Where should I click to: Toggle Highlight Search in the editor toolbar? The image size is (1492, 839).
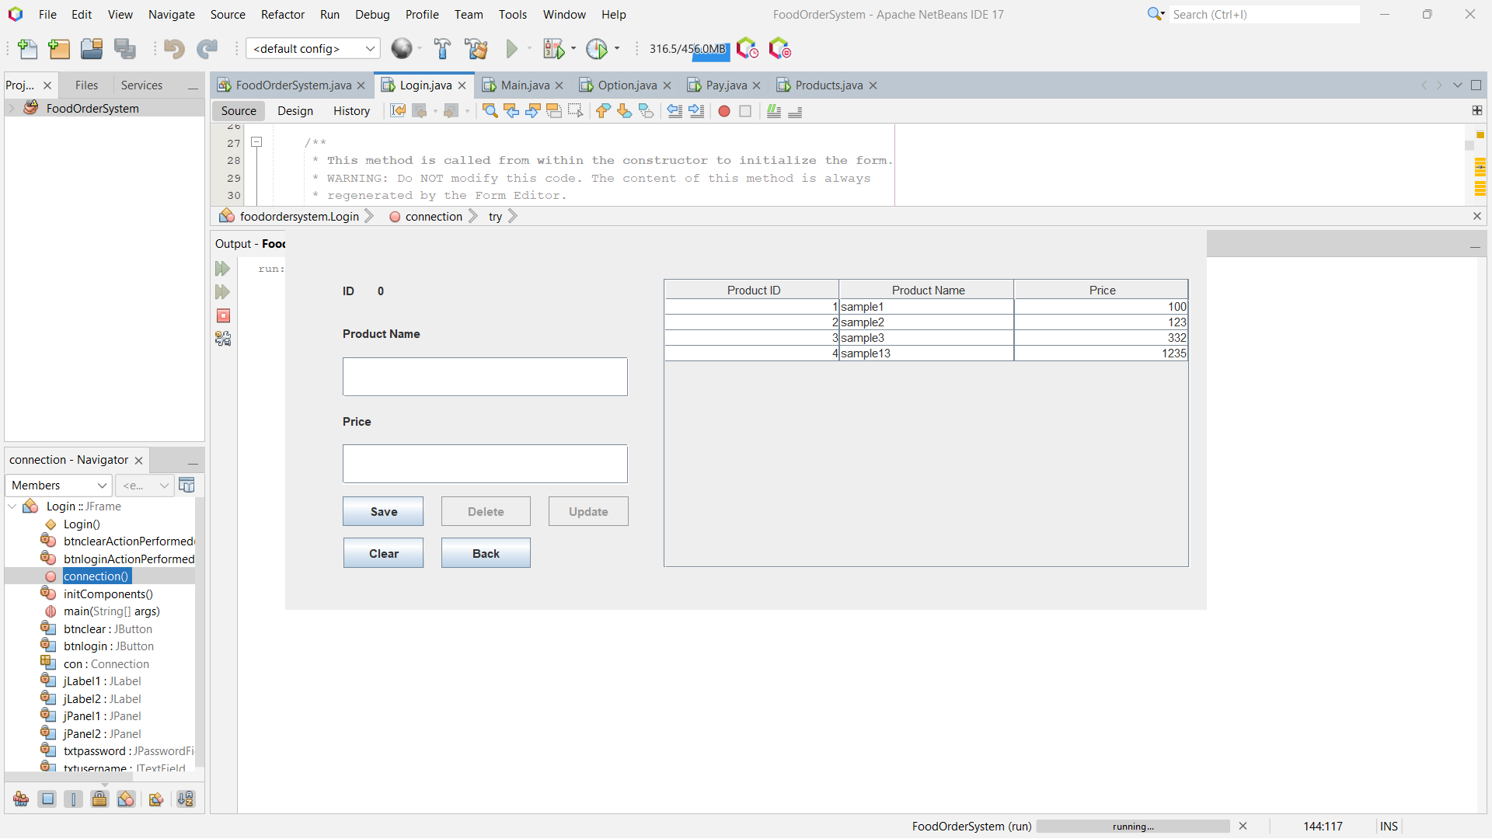coord(554,111)
